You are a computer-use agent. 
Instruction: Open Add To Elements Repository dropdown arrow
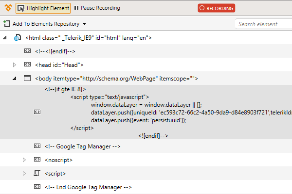[x=84, y=24]
